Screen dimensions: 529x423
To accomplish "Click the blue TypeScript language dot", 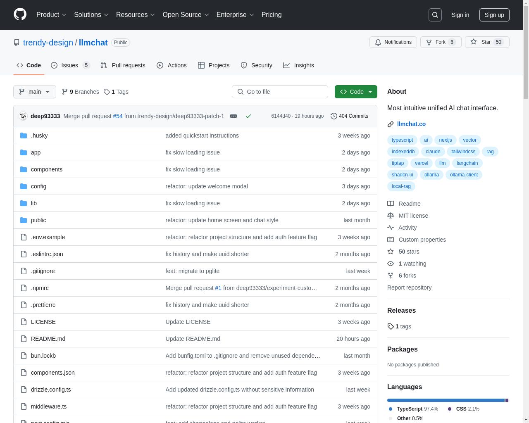I will pos(391,409).
